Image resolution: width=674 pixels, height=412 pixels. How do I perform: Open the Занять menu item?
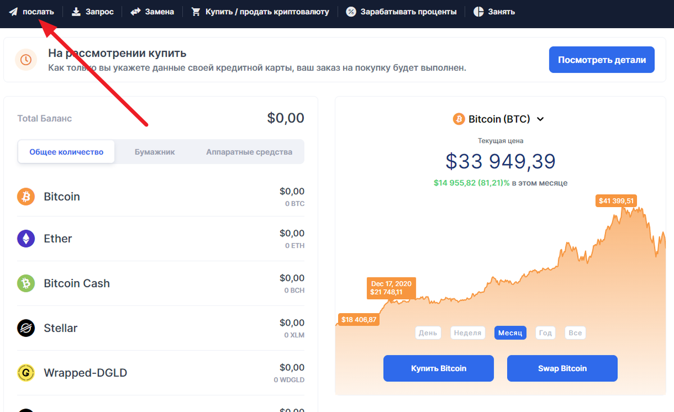pos(502,12)
